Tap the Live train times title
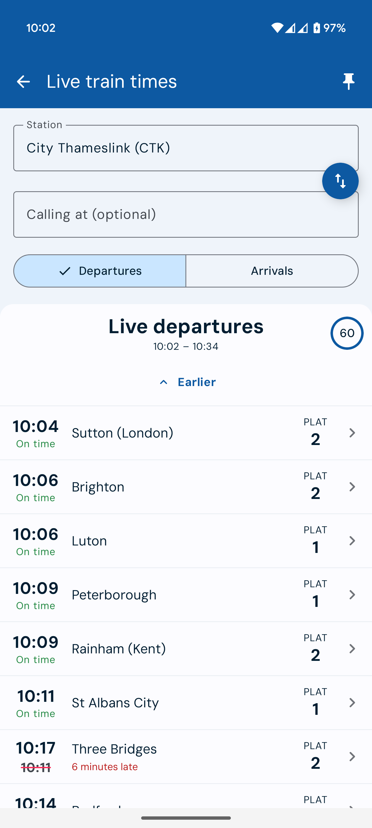 112,81
